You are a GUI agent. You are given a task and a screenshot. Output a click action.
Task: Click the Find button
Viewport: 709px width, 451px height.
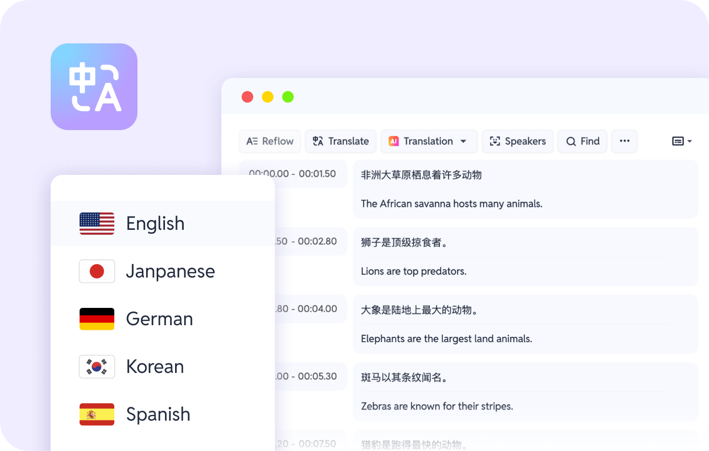(x=582, y=141)
